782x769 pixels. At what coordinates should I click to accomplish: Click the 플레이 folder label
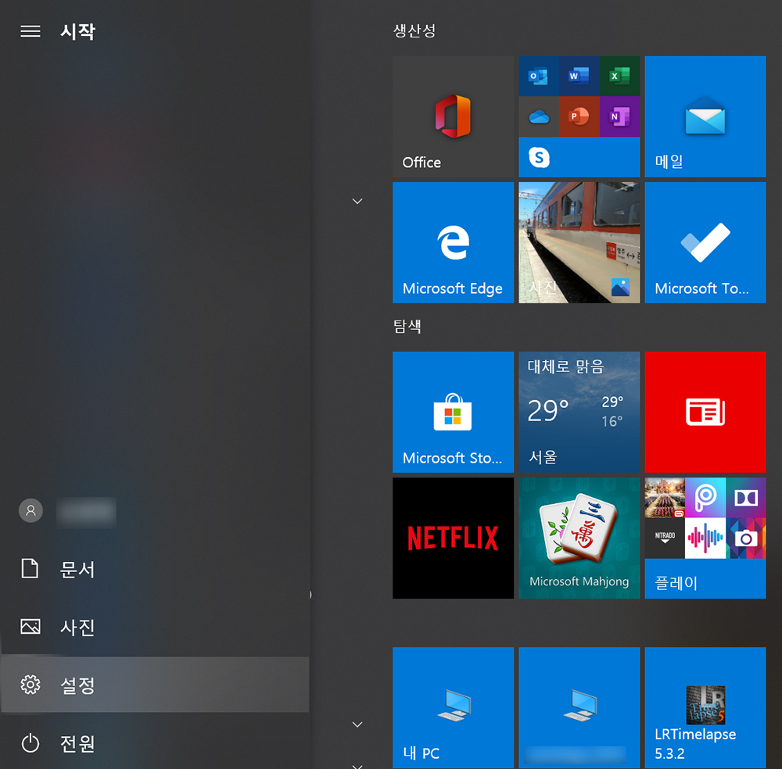click(676, 582)
